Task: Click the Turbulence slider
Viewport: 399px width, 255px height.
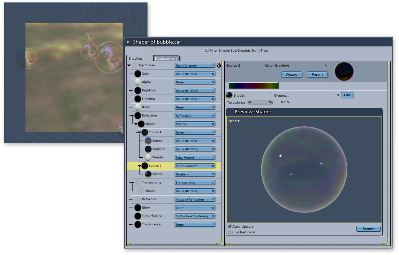Action: tap(260, 102)
